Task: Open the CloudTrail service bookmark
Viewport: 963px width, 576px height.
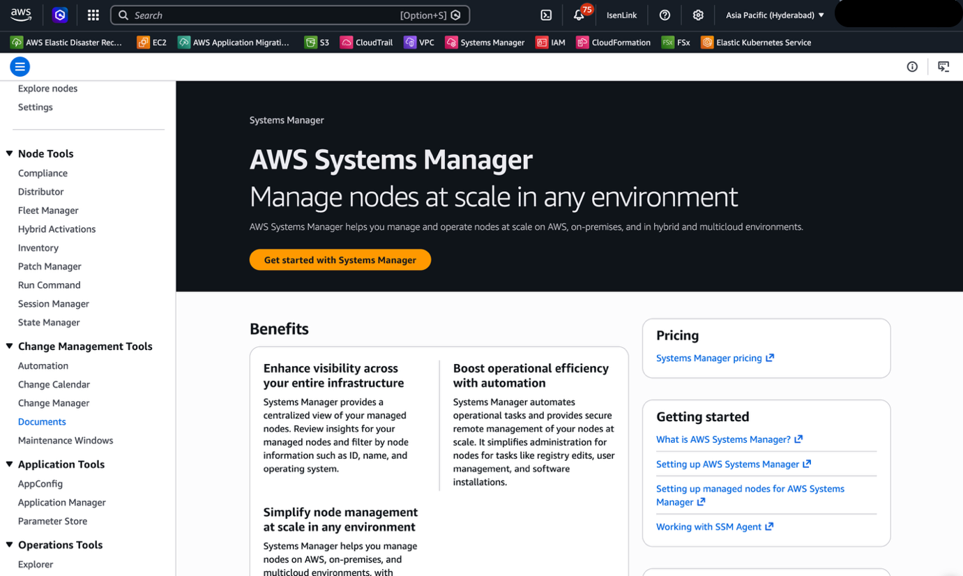Action: coord(367,43)
